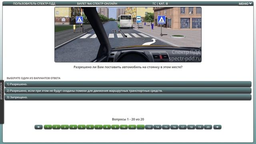Open question 16
The width and height of the screenshot is (256, 144).
tap(174, 127)
